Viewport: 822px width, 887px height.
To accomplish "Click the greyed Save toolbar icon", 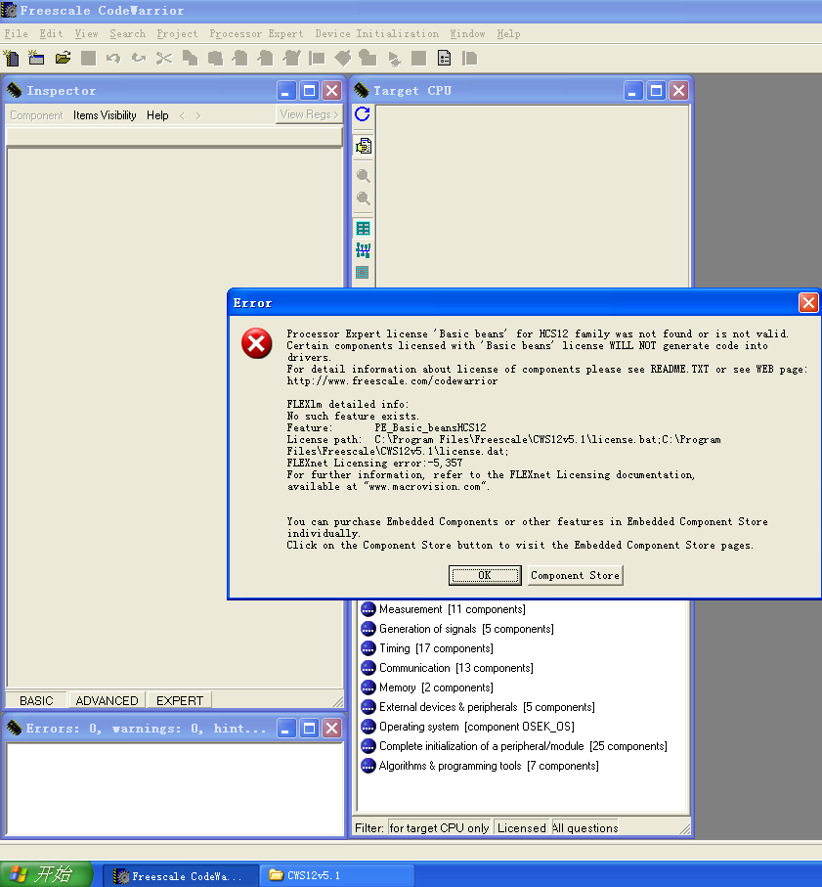I will point(88,59).
